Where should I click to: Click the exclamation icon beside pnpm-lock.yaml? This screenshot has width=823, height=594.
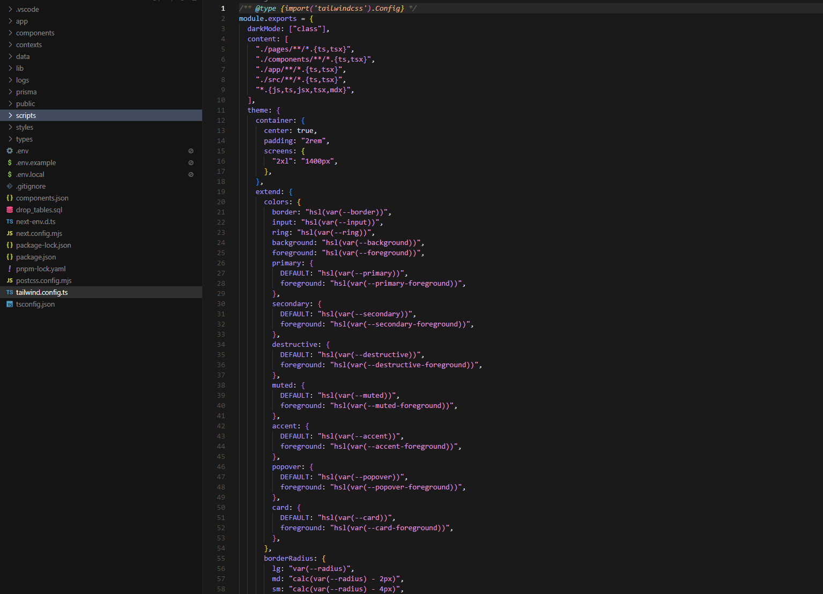(10, 269)
